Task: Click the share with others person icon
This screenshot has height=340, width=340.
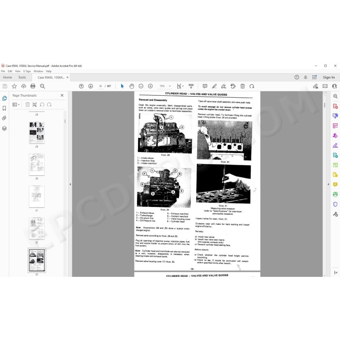Action: tap(335, 86)
